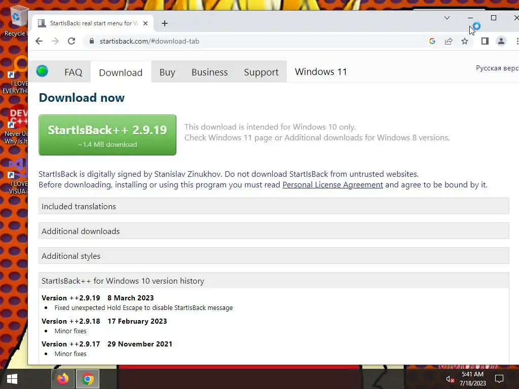Click the Hold Escape fix bullet text

(x=143, y=307)
